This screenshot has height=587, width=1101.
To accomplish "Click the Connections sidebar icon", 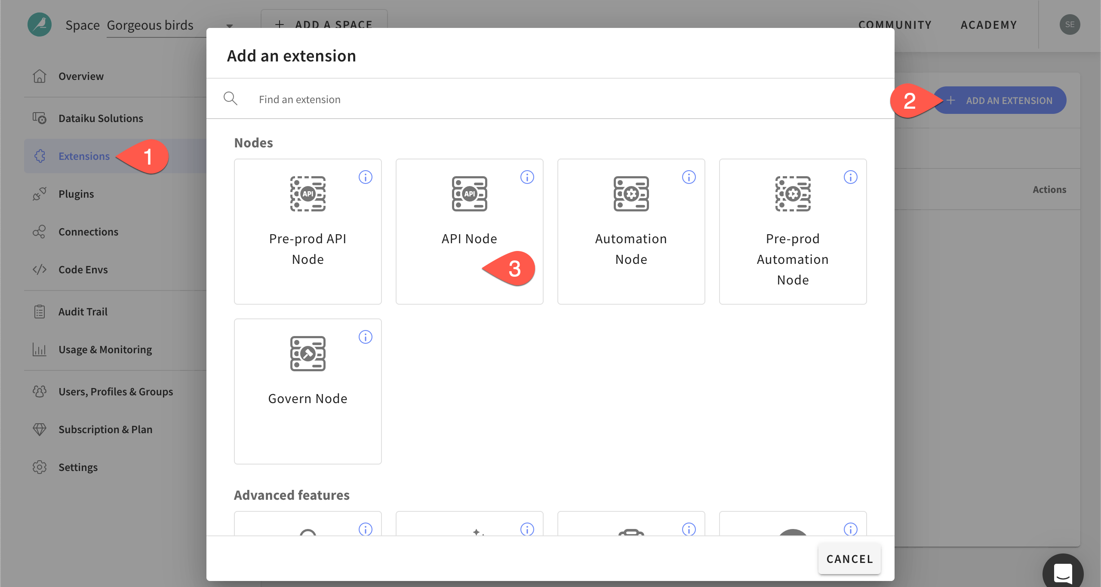I will 40,231.
